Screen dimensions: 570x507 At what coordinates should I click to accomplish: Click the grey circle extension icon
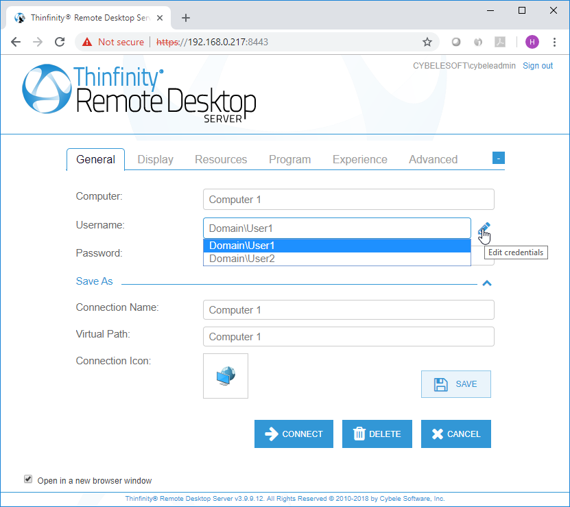(x=456, y=42)
